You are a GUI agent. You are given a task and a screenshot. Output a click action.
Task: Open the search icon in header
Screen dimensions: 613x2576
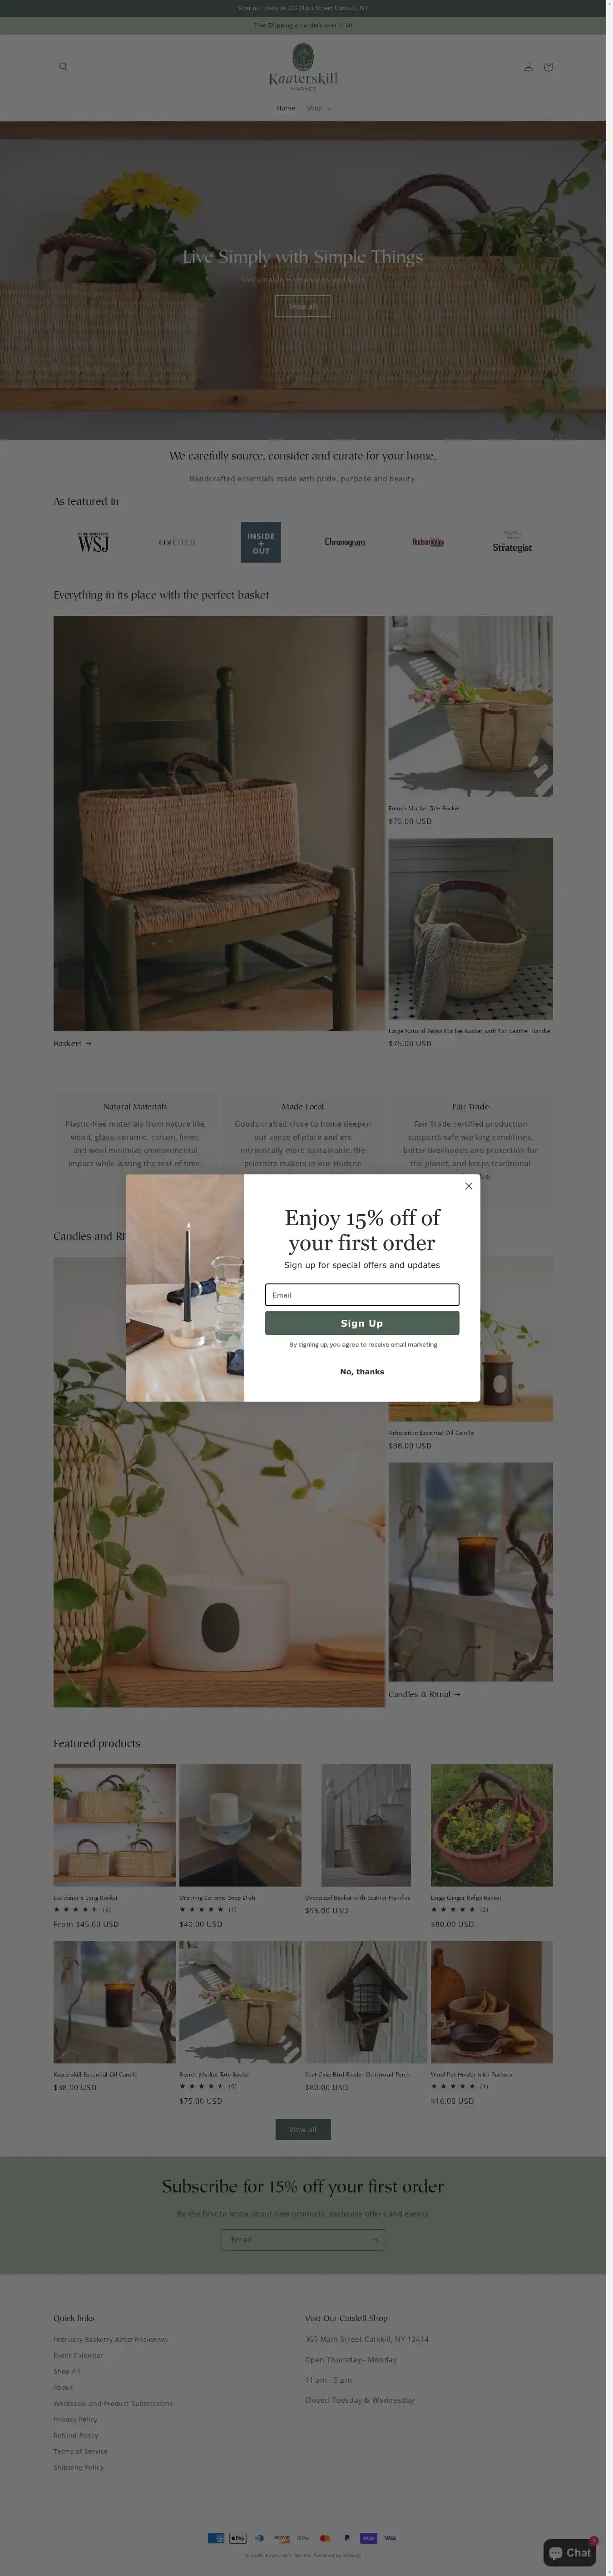[63, 67]
